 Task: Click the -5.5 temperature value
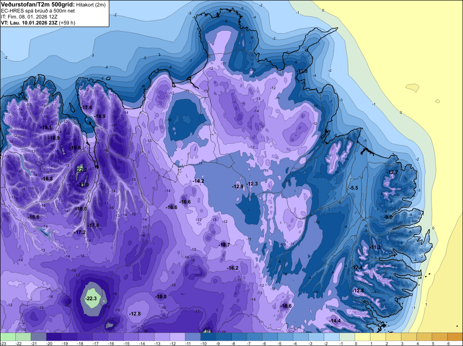[x=354, y=188]
